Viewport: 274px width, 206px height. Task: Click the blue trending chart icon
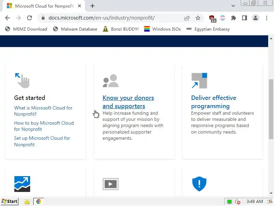coord(22,184)
